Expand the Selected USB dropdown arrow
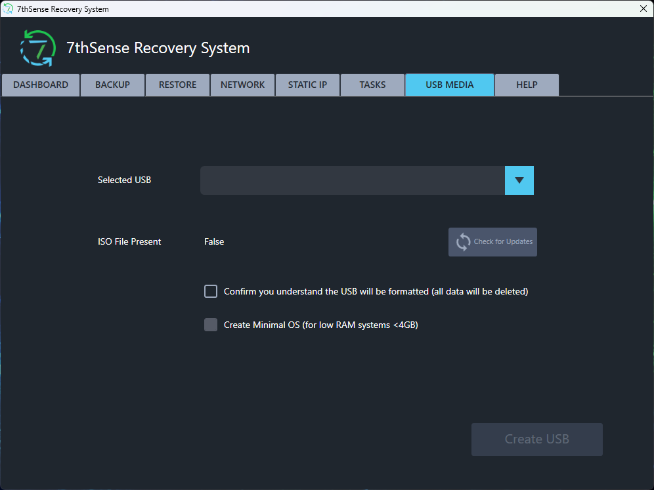The width and height of the screenshot is (654, 490). 519,180
